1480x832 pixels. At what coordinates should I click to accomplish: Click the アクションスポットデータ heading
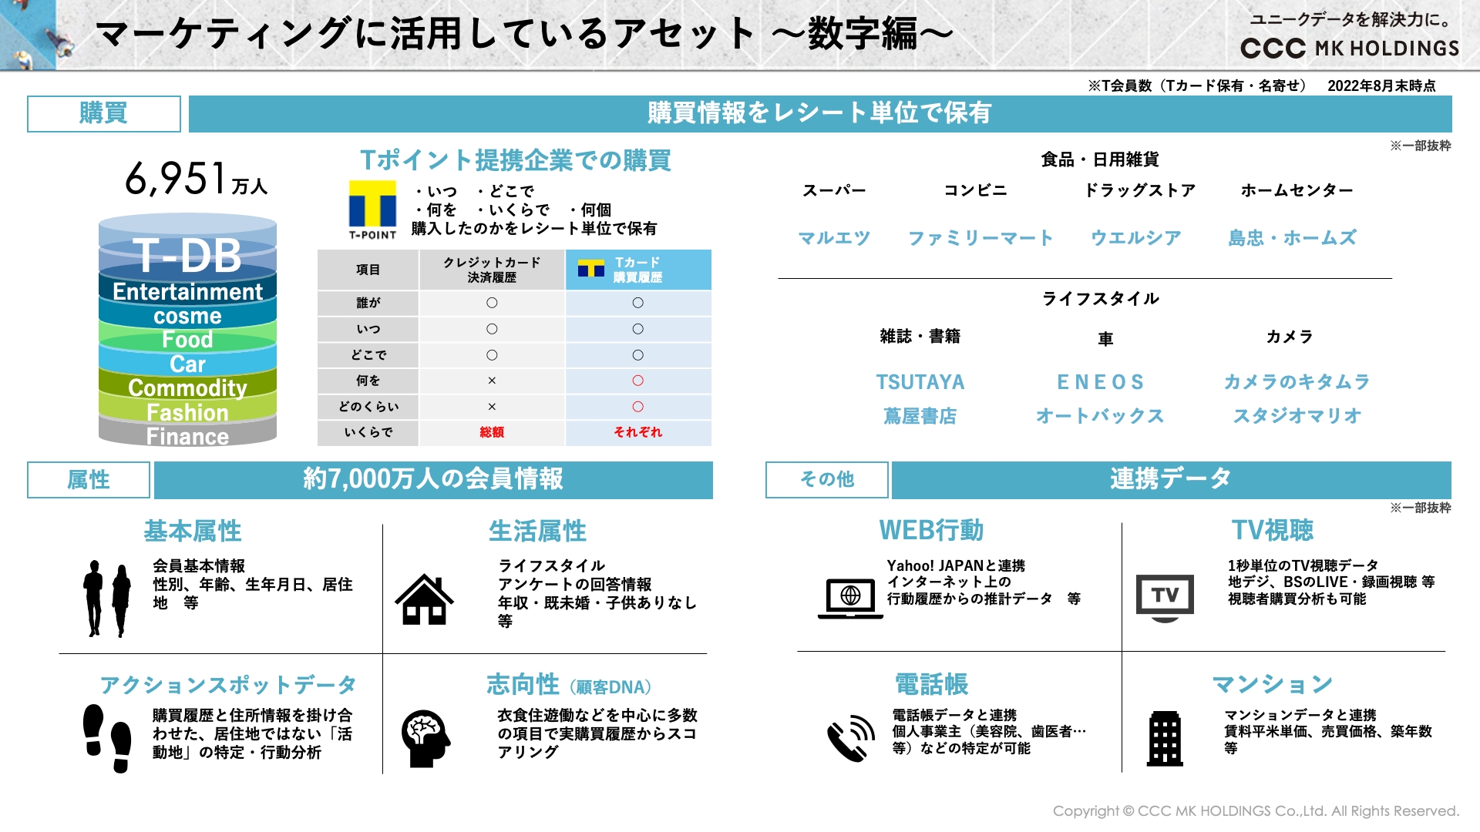(228, 685)
